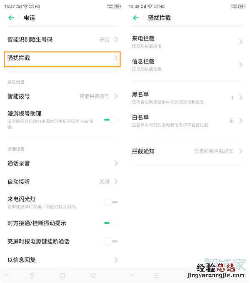Tap down chevron icon in right navigation bar
This screenshot has width=250, height=283.
point(131,275)
